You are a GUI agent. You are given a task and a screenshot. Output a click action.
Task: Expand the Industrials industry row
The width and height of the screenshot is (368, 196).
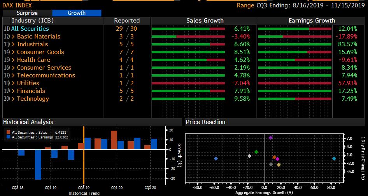(x=32, y=44)
